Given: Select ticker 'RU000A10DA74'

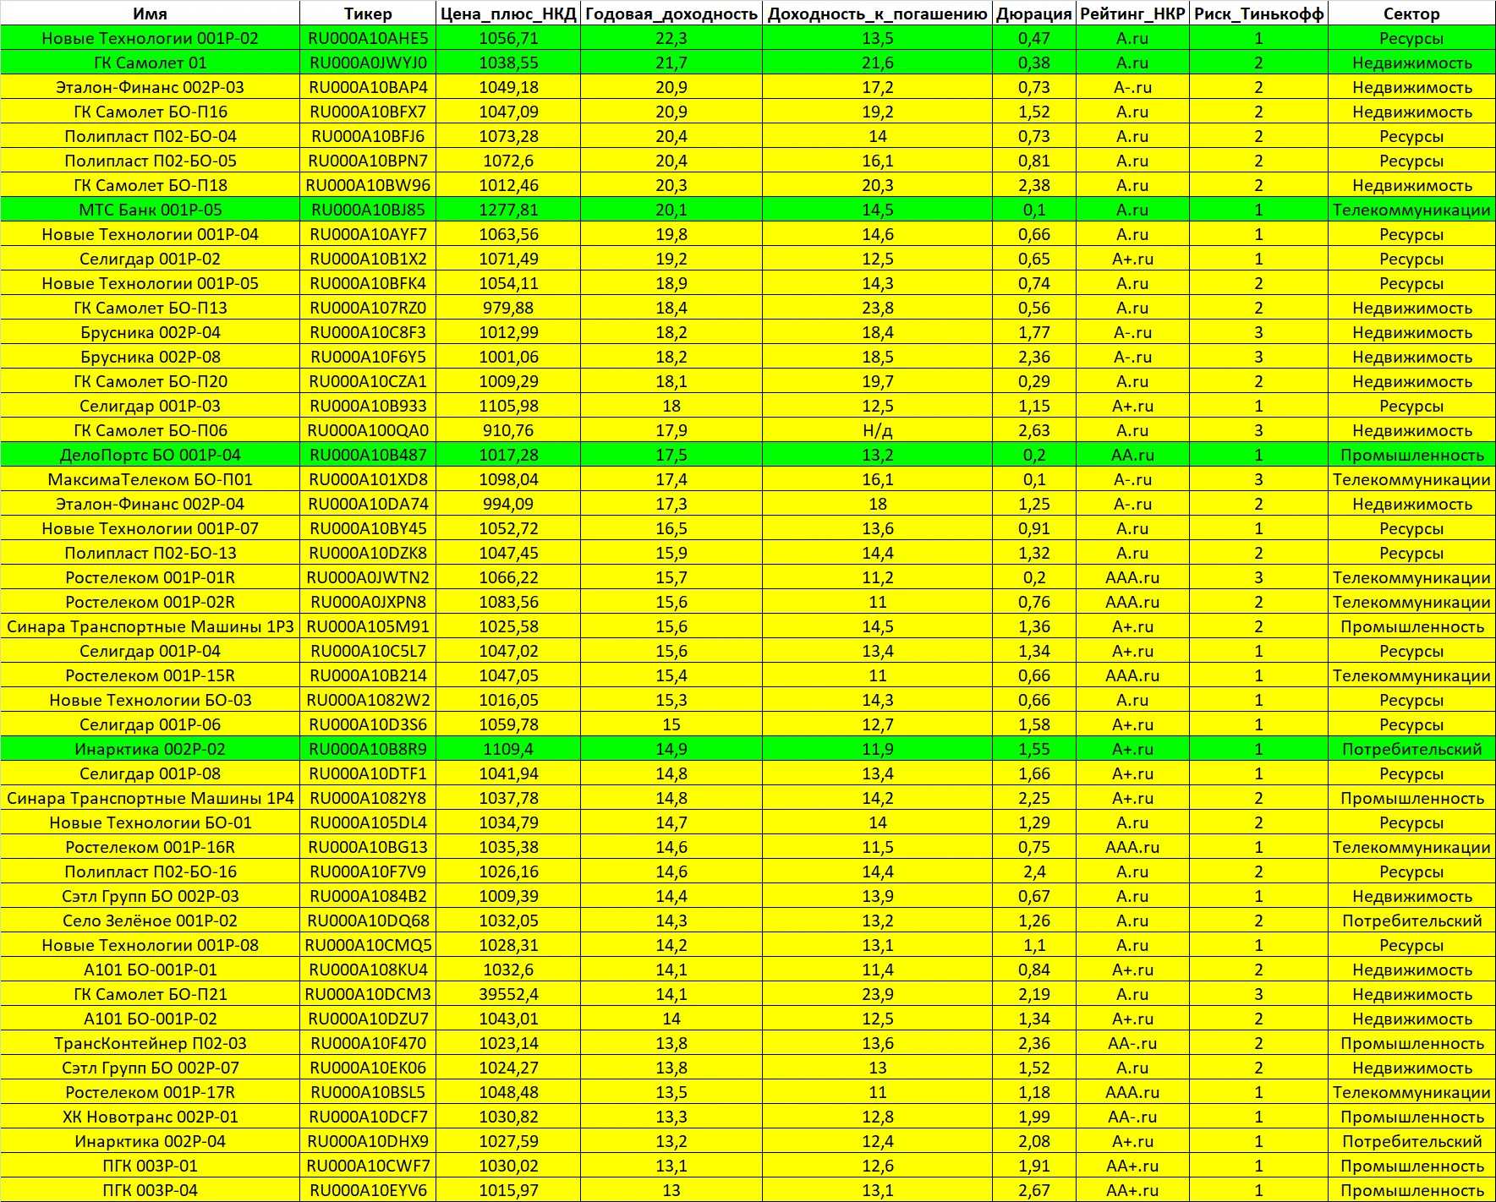Looking at the screenshot, I should 369,504.
